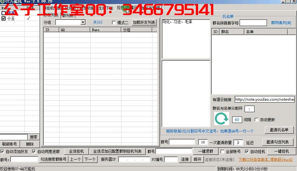297x171 pixels.
Task: Toggle the 自动挂机 checkbox
Action: coord(246,151)
